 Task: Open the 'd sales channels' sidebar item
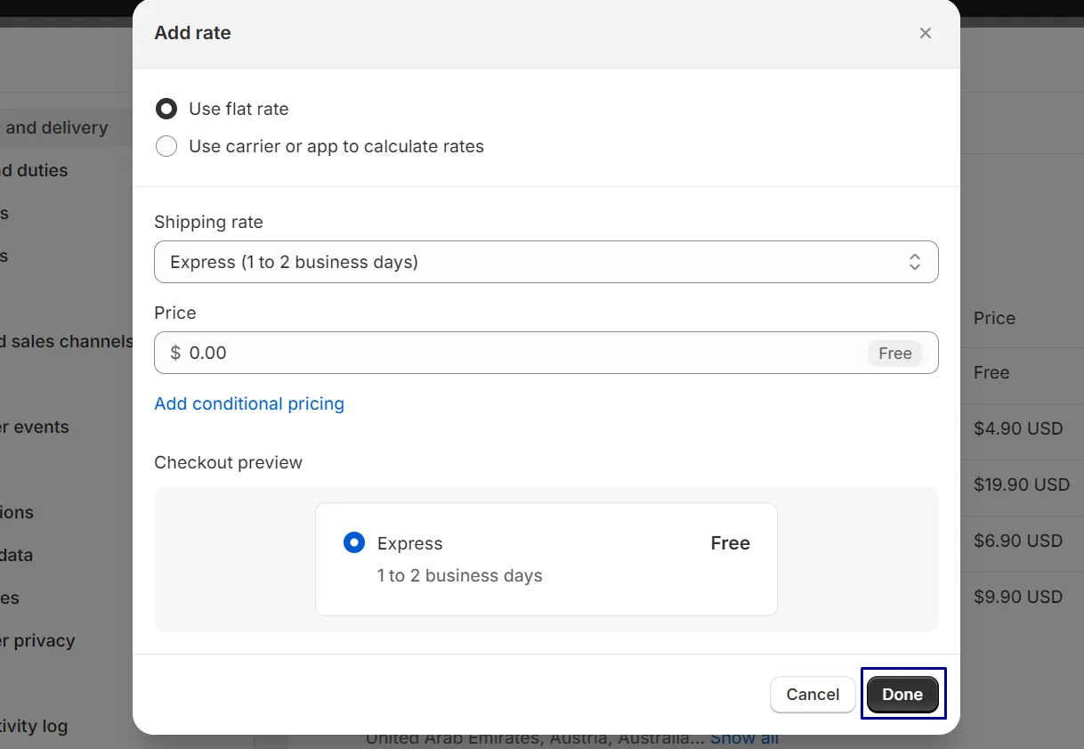[x=66, y=341]
